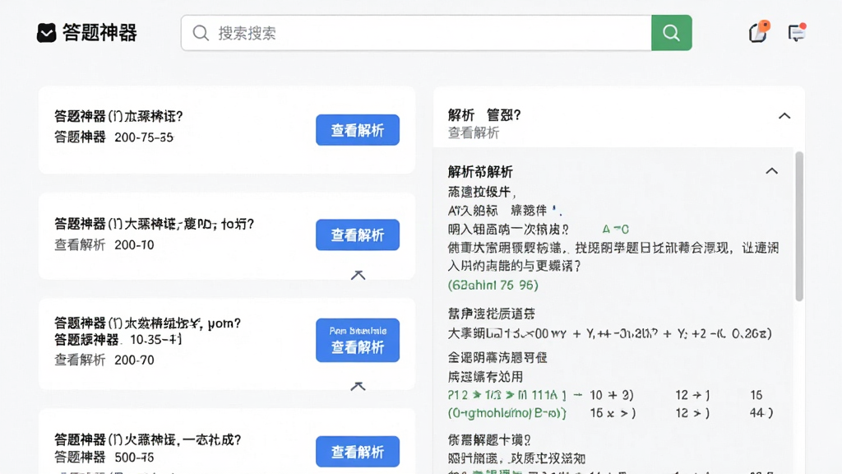Click 查看解析 button for 200-75-35 card
The width and height of the screenshot is (842, 474).
(358, 130)
